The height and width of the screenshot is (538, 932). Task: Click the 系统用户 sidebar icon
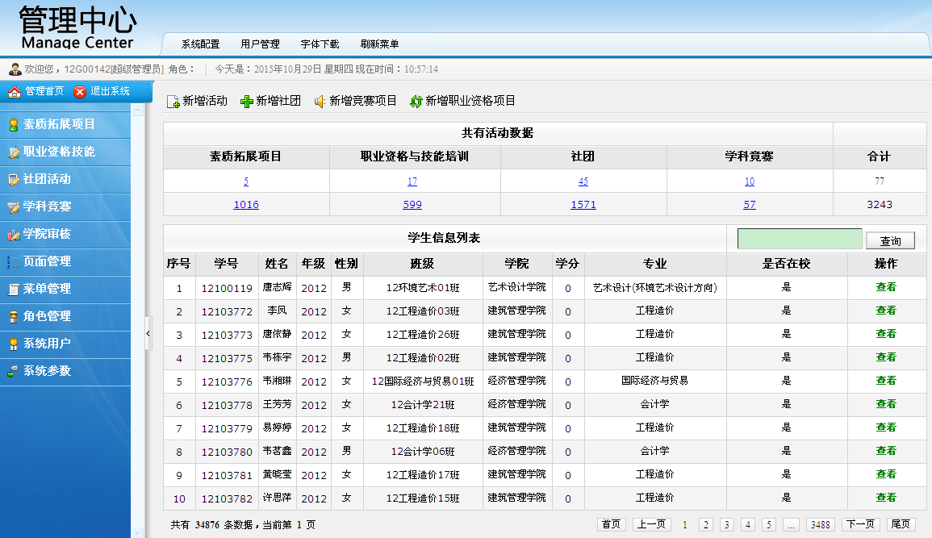(x=13, y=344)
